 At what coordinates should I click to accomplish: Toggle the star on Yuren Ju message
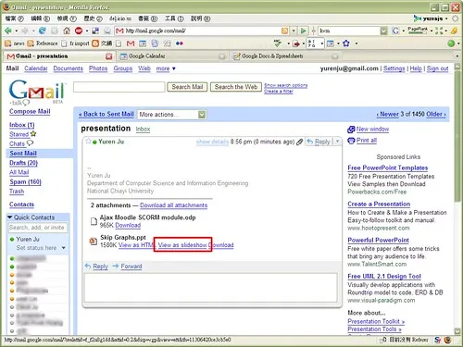point(89,142)
